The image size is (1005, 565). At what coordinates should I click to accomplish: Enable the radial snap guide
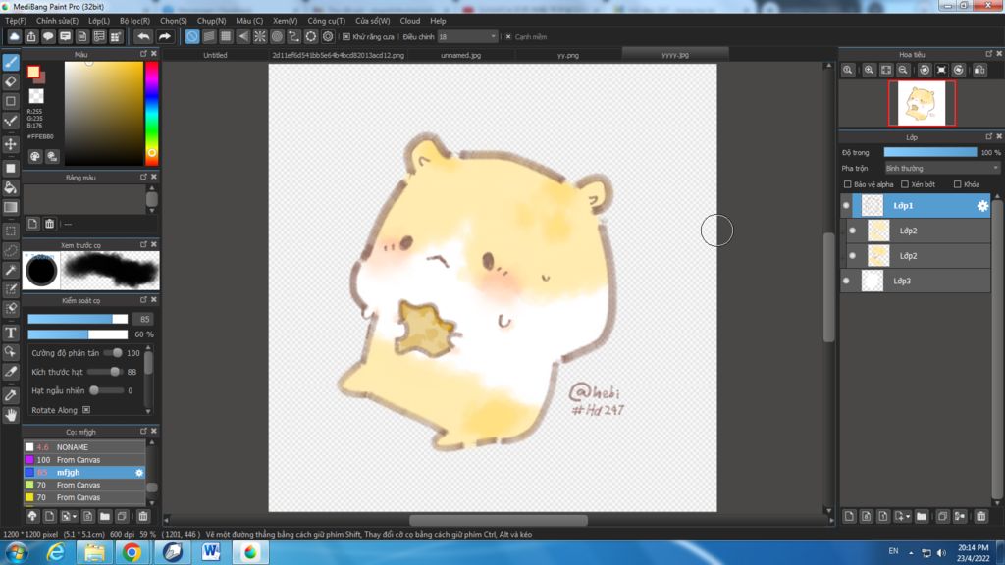click(259, 36)
